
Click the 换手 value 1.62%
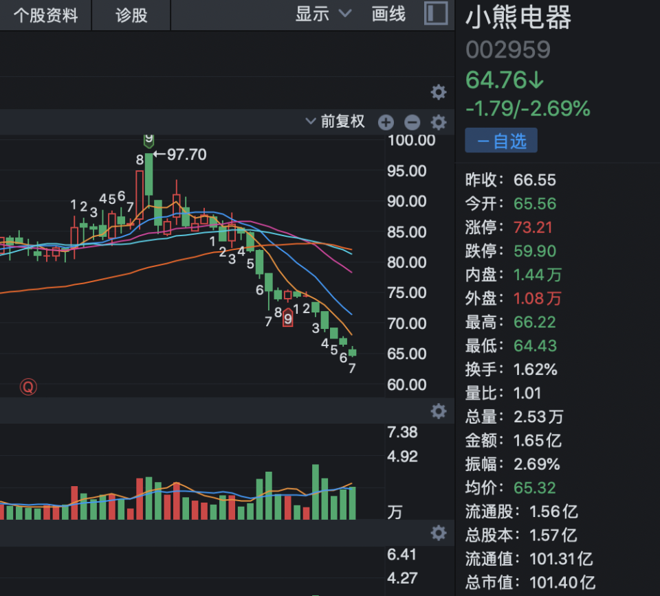pyautogui.click(x=536, y=369)
